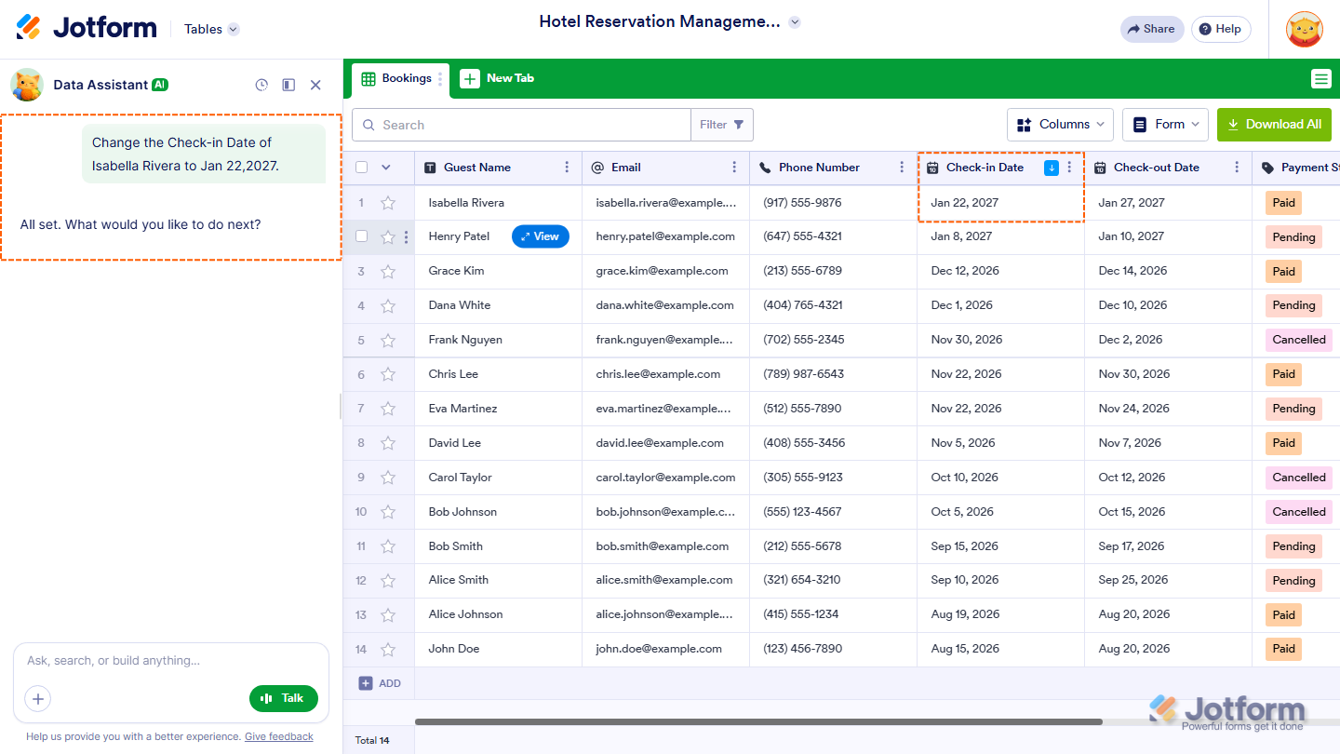1340x754 pixels.
Task: Open the Hotel Reservation title dropdown arrow
Action: [x=794, y=22]
